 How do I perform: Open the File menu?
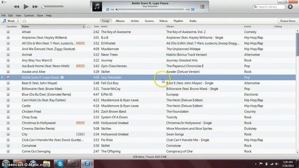point(3,15)
